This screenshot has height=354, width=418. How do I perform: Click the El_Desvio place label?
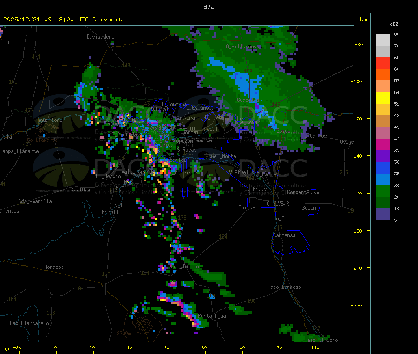point(109,176)
